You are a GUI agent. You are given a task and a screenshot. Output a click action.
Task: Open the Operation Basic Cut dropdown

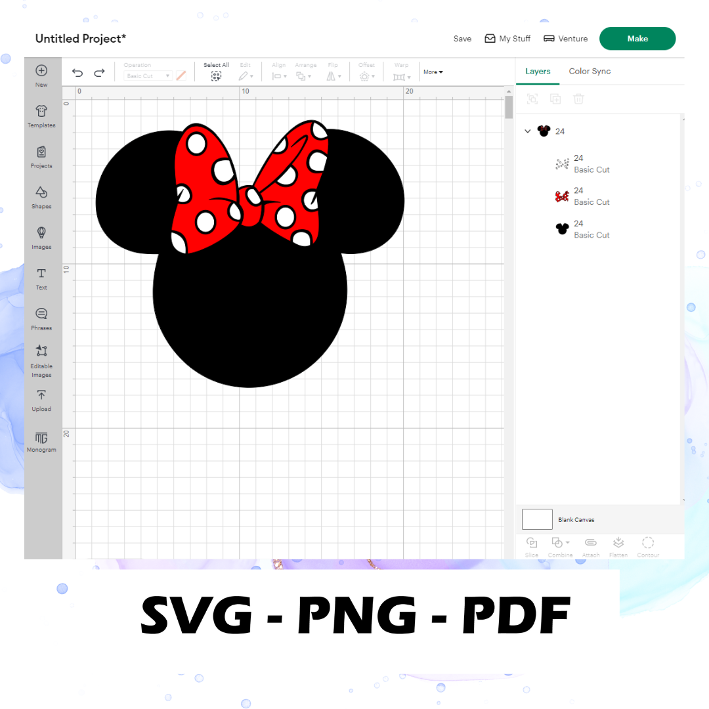[148, 76]
